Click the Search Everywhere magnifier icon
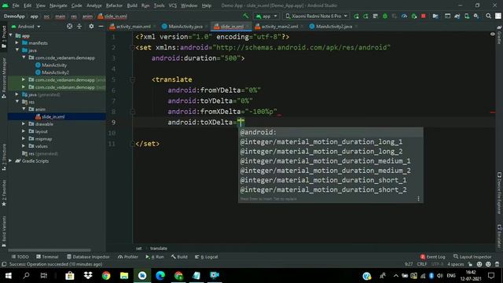Image resolution: width=503 pixels, height=283 pixels. [488, 16]
